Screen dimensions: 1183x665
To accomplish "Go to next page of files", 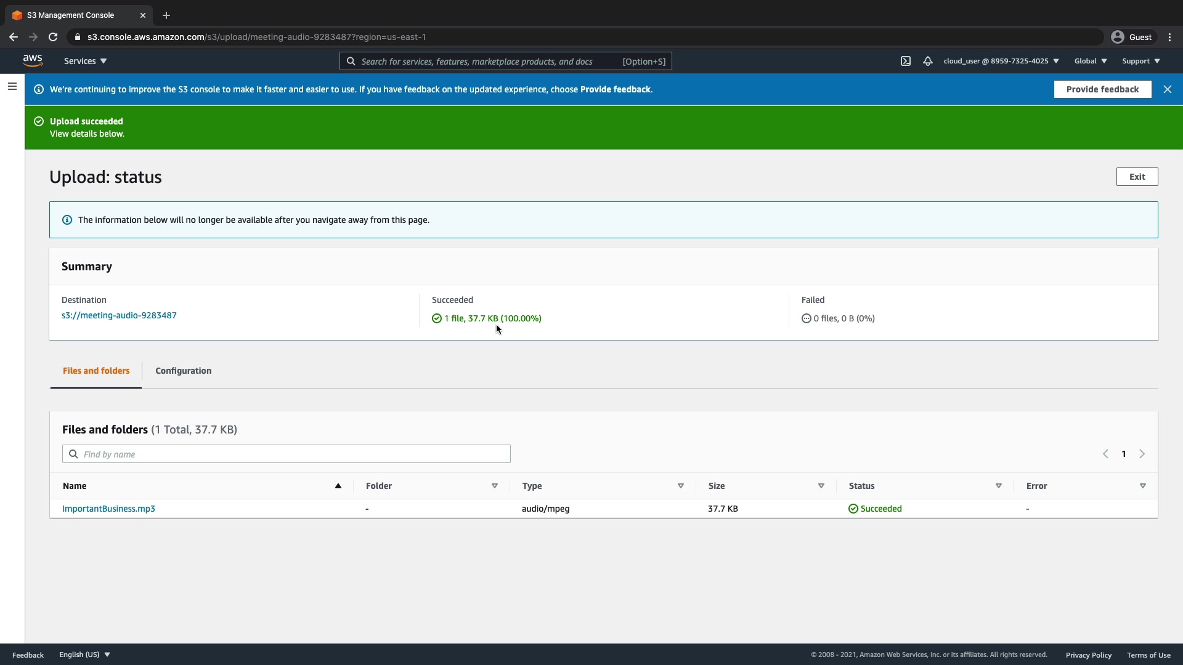I will pos(1142,454).
